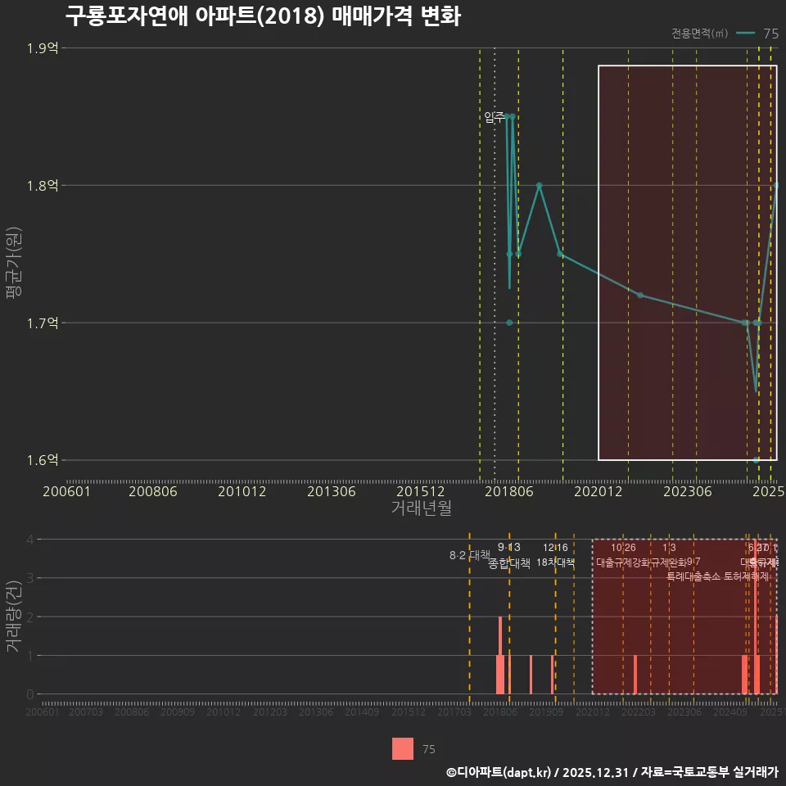Click '202203' on the volume chart axis

[x=638, y=711]
